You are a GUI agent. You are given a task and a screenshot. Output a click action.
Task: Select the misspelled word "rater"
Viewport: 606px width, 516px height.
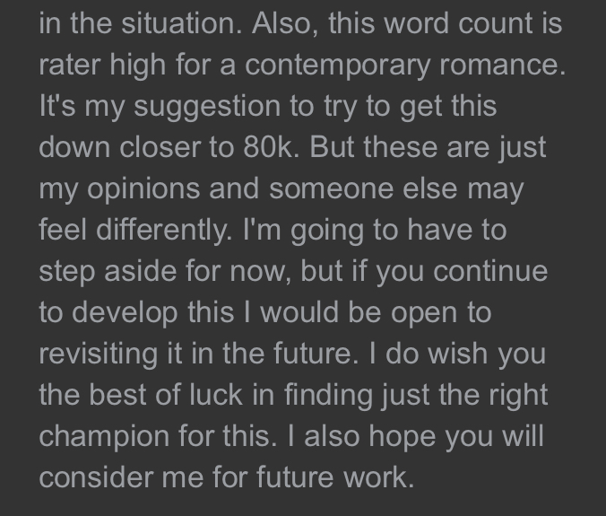click(x=67, y=65)
